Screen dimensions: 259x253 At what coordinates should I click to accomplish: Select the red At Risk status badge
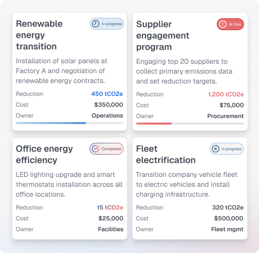[230, 24]
